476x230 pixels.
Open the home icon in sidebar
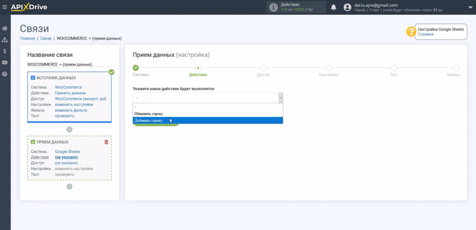pos(5,28)
